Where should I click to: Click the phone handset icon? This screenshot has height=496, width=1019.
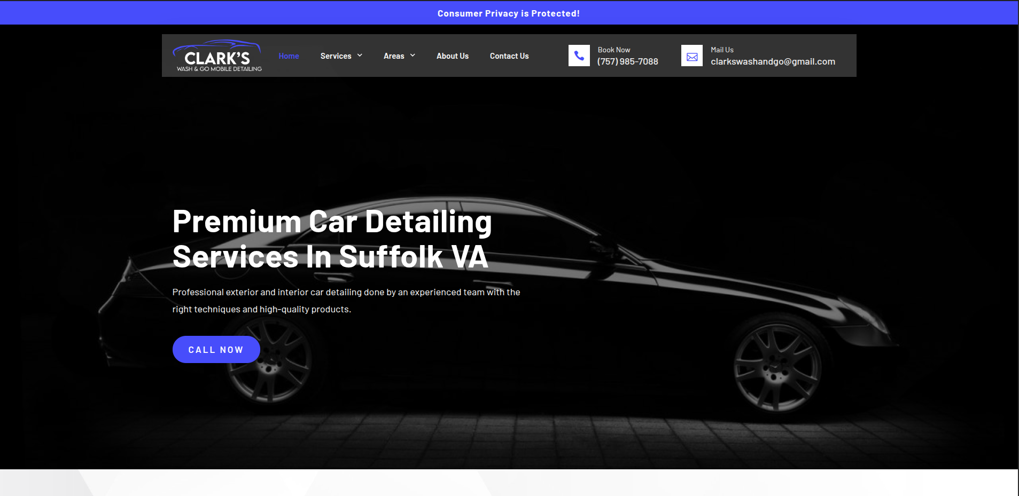[x=579, y=56]
